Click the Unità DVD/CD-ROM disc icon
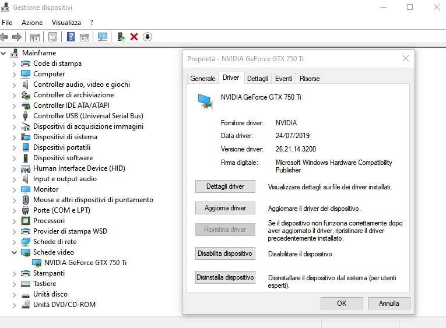446x328 pixels. (26, 305)
